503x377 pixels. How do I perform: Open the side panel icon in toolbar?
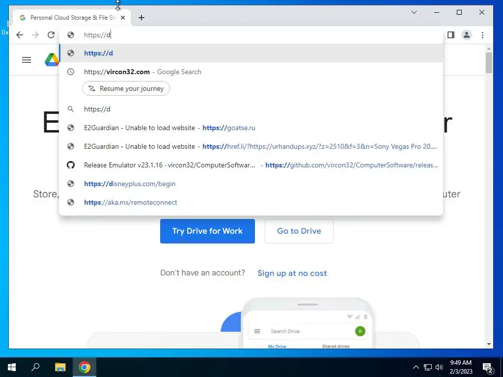click(x=451, y=35)
